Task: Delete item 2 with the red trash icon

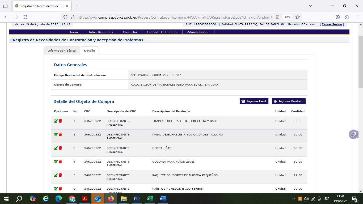Action: (x=60, y=135)
